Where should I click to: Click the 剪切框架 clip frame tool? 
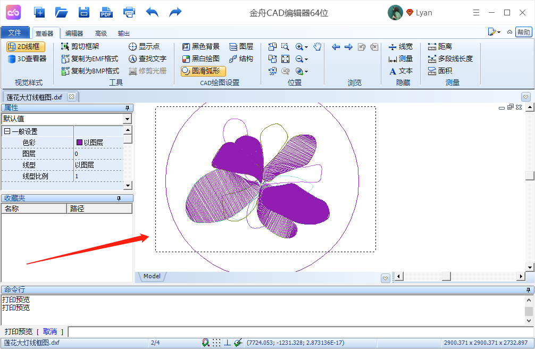tap(80, 47)
